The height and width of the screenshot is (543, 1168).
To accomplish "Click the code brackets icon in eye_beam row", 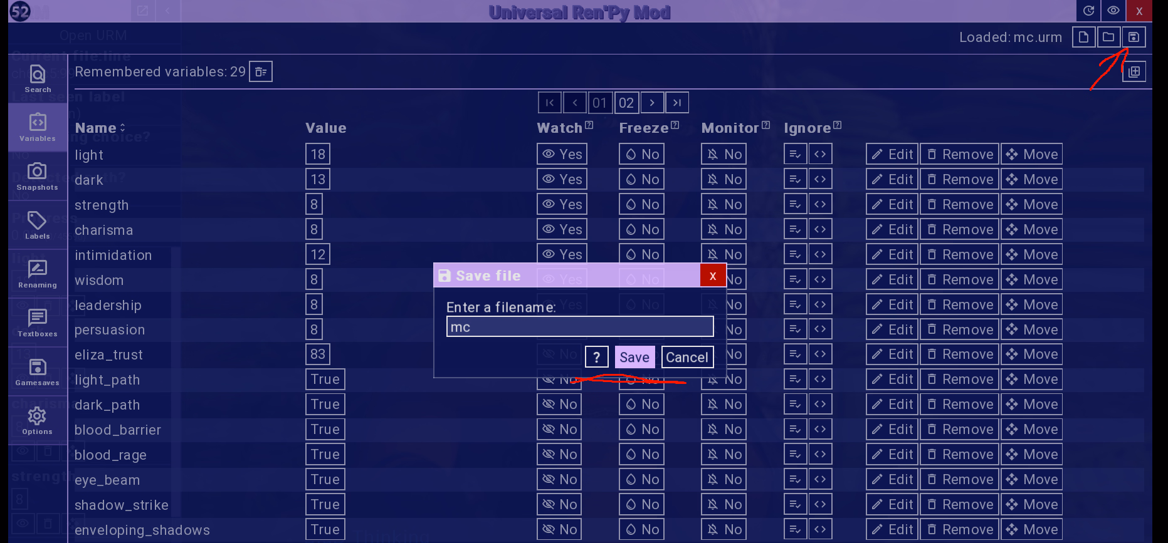I will (820, 479).
